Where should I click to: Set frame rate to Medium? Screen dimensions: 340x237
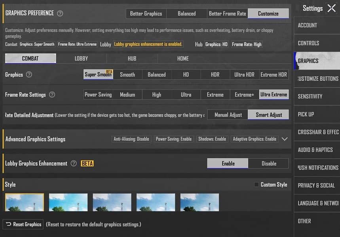coord(127,94)
